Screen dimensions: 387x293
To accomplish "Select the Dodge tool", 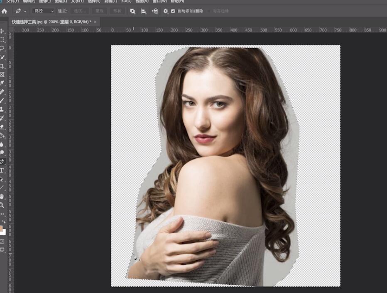I will pos(2,153).
